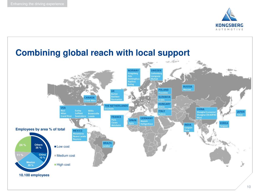Click the INDIA label box

tap(189, 127)
